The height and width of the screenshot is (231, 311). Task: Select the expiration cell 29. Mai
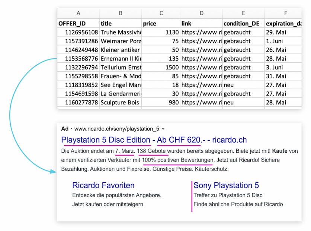(x=283, y=32)
